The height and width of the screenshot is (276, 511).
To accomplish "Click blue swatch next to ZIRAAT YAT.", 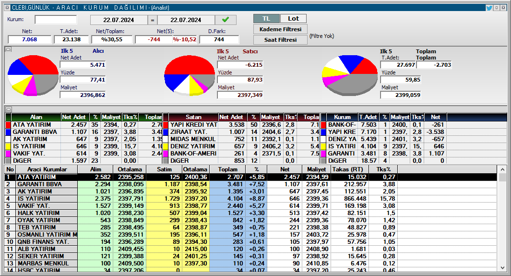I will pyautogui.click(x=166, y=132).
